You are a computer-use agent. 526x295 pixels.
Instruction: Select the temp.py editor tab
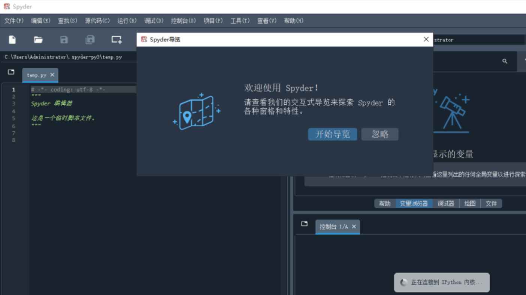37,75
